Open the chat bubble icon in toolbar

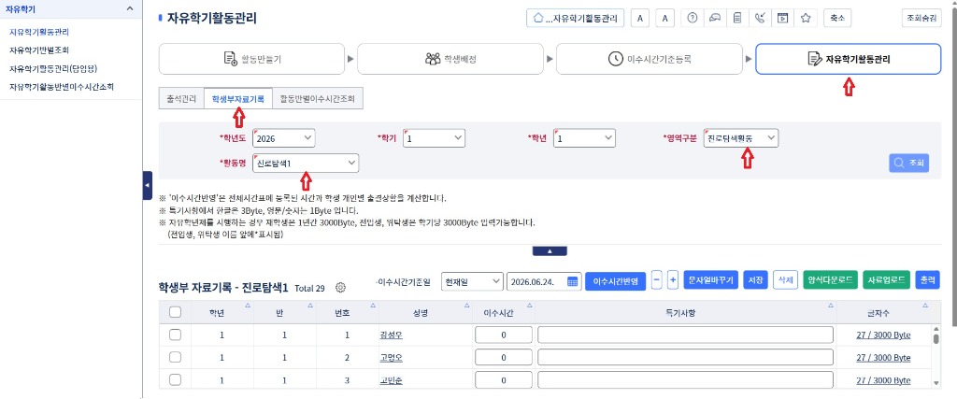click(x=715, y=19)
